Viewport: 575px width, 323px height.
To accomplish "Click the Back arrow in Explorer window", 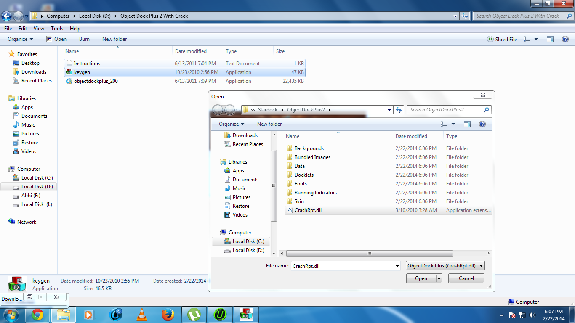I will click(7, 16).
